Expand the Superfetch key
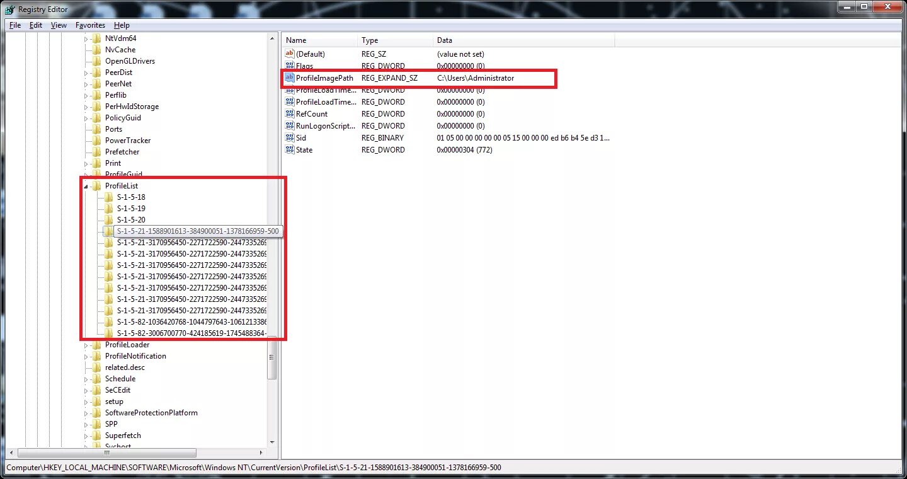Viewport: 907px width, 479px height. click(86, 436)
